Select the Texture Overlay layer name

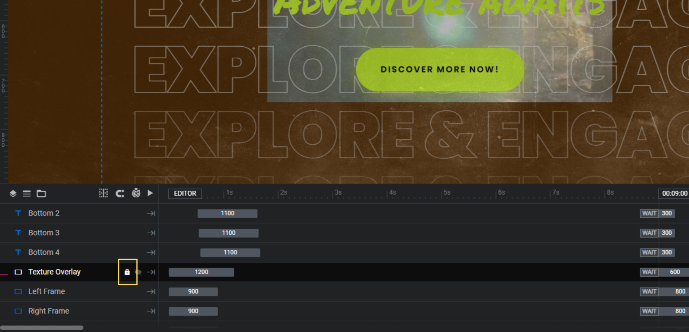55,272
